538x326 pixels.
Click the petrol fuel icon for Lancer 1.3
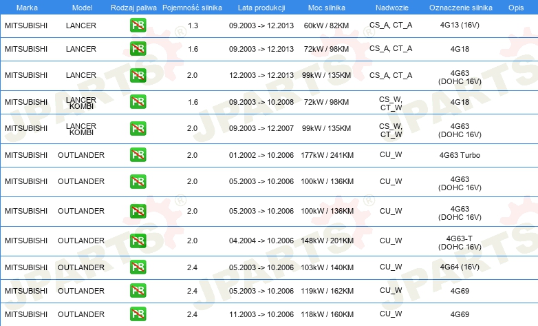coord(138,25)
